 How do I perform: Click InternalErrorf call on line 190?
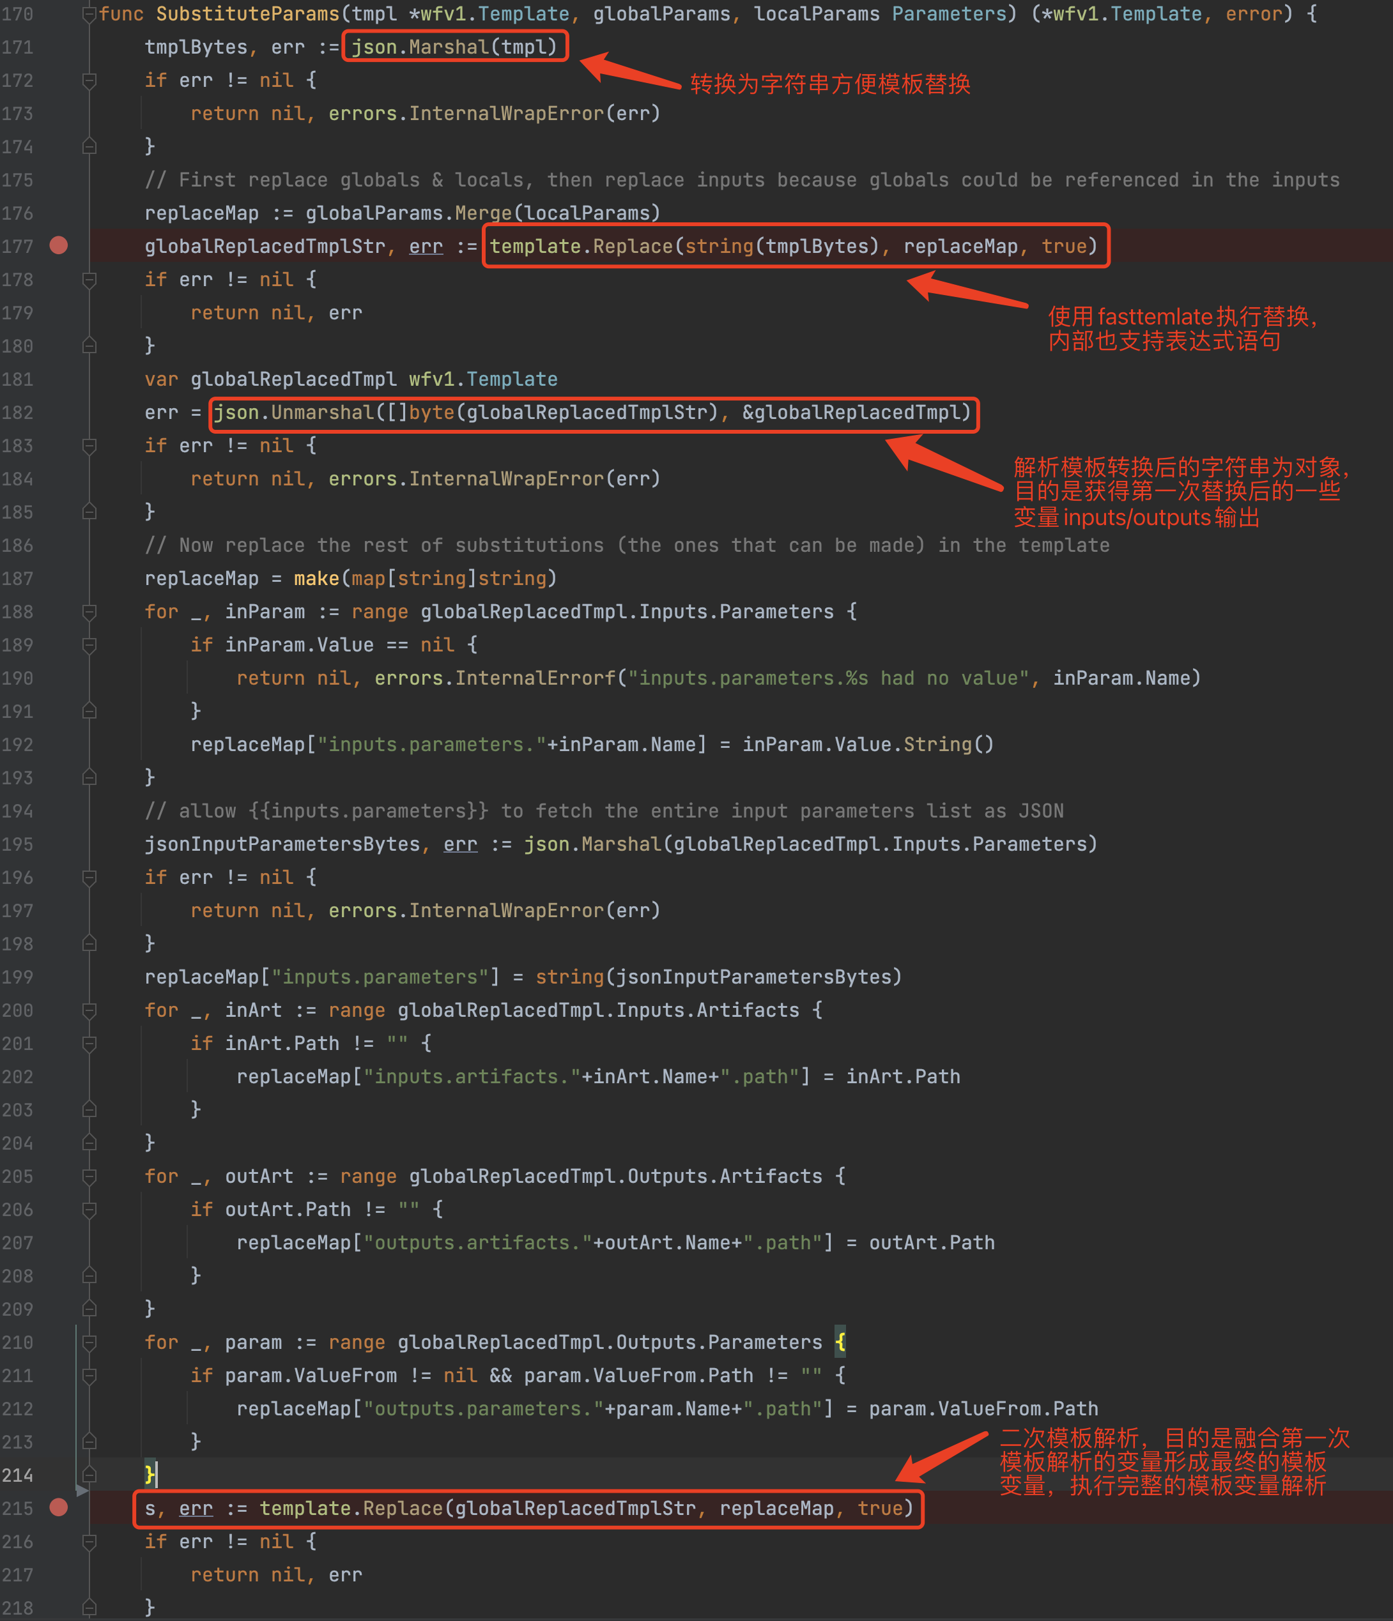(x=535, y=678)
